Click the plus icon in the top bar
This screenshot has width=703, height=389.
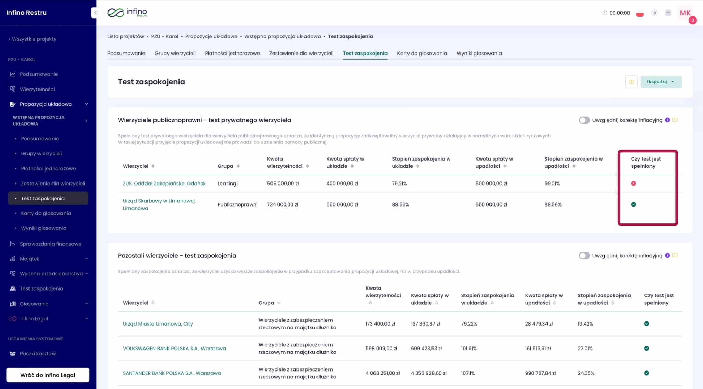pyautogui.click(x=668, y=13)
